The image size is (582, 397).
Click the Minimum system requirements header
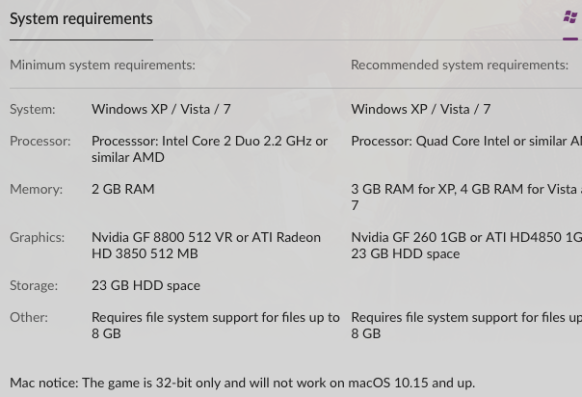tap(102, 65)
